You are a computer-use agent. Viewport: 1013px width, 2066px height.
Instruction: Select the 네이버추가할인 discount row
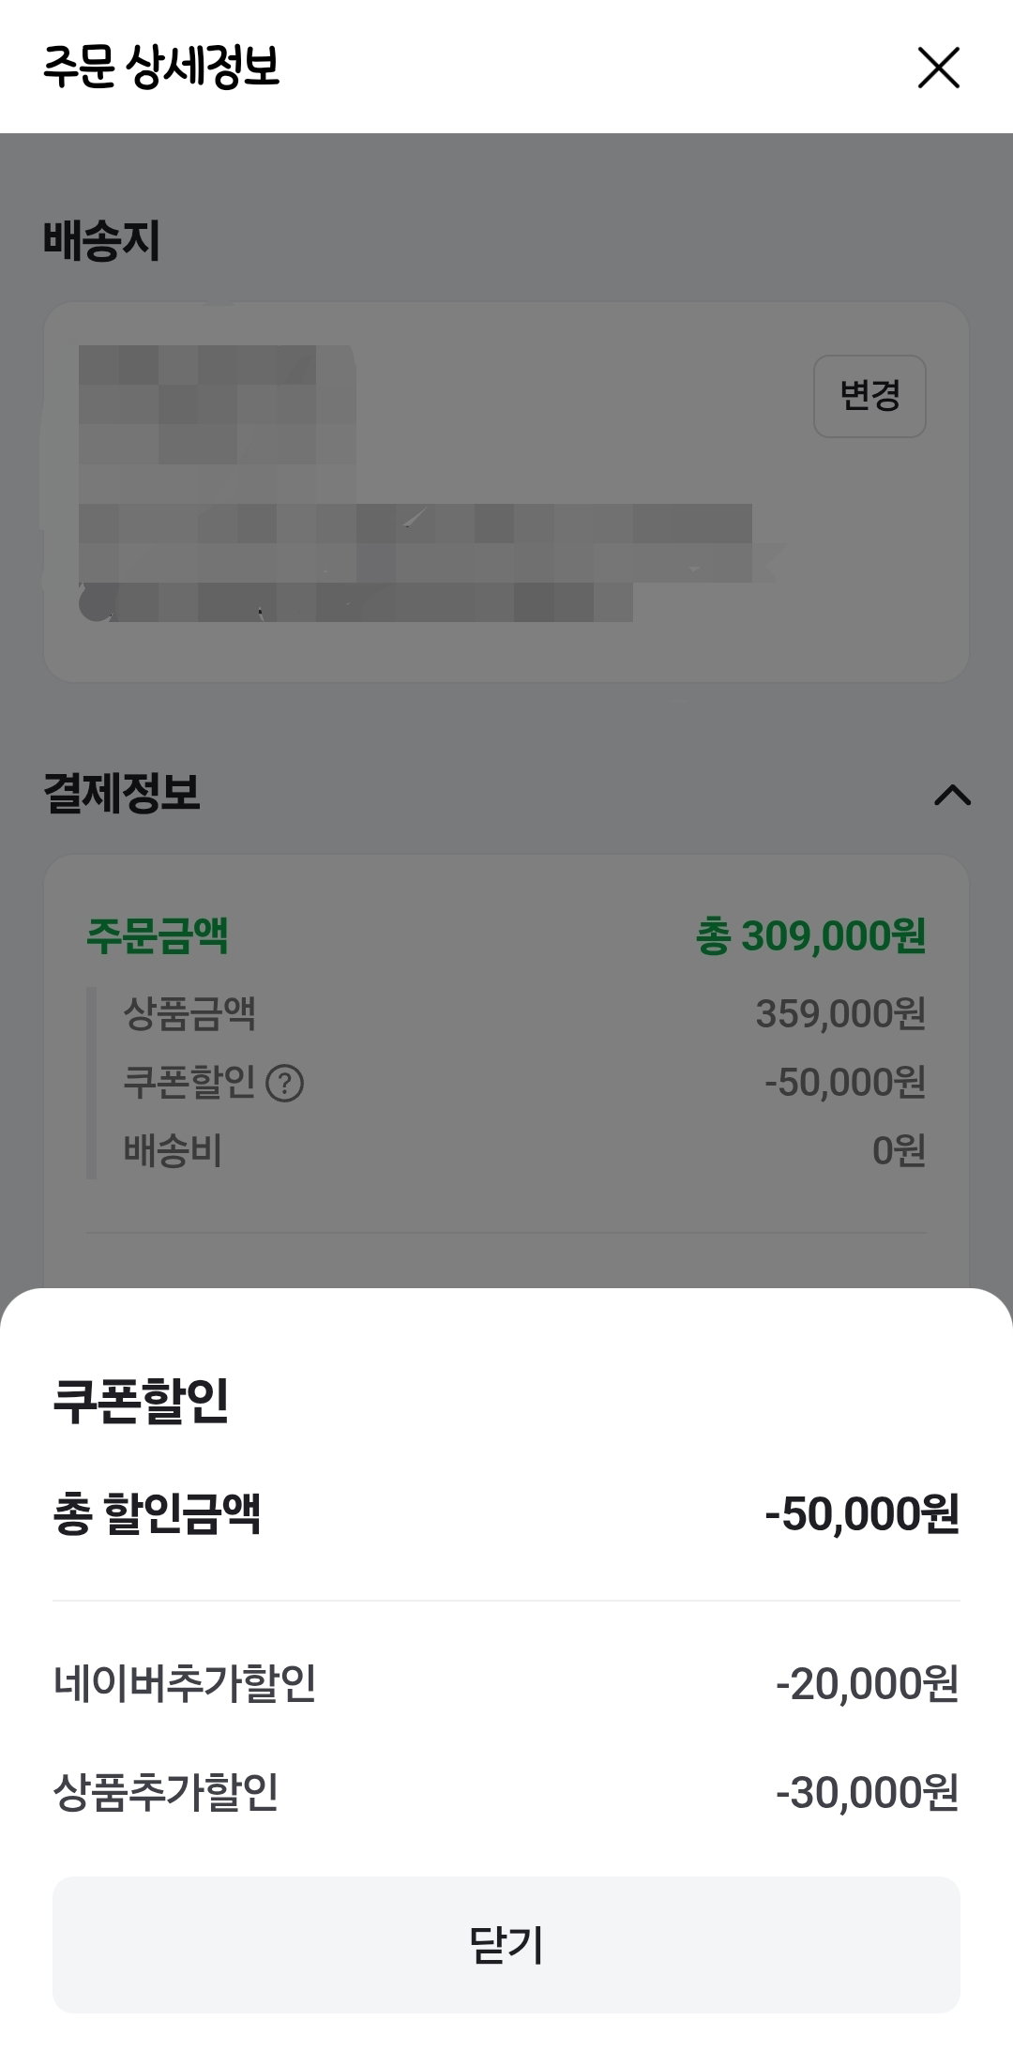[x=506, y=1683]
